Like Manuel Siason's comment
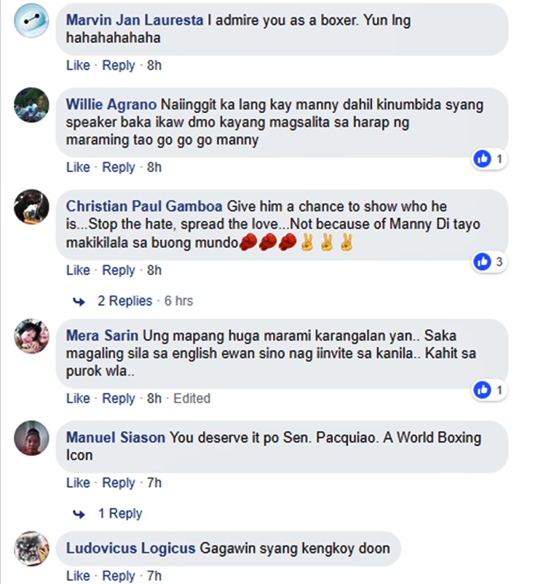Image resolution: width=546 pixels, height=584 pixels. pyautogui.click(x=78, y=483)
